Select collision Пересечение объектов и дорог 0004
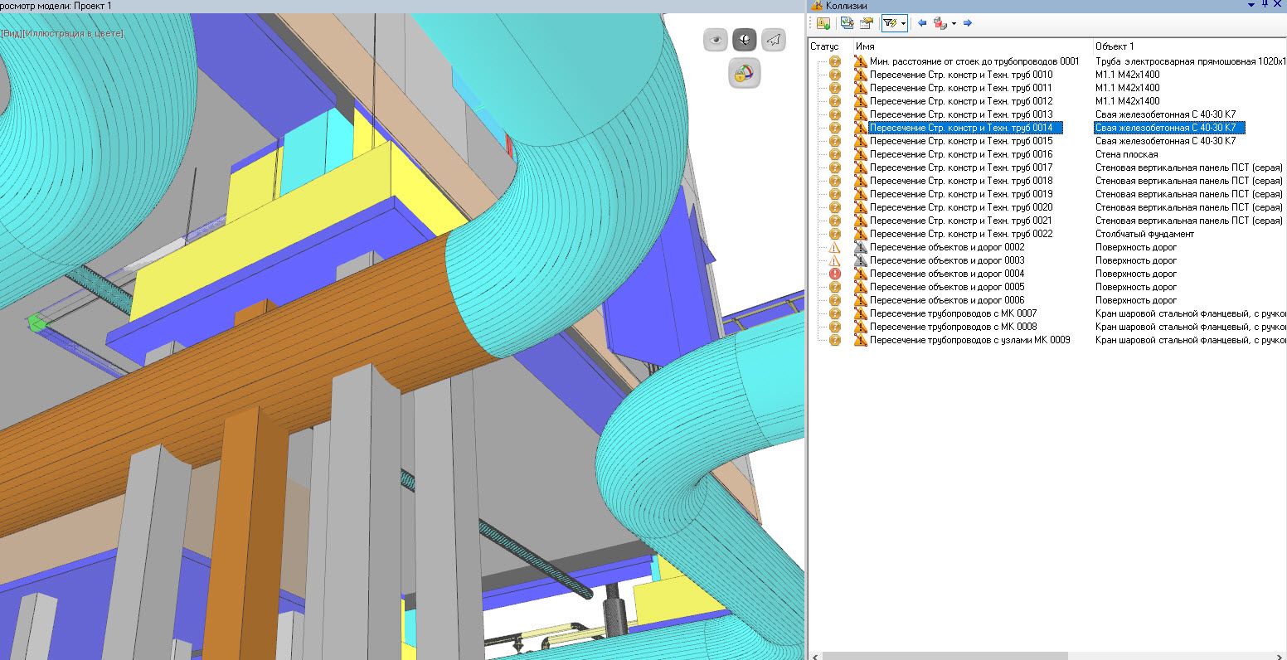This screenshot has width=1287, height=660. [x=946, y=274]
